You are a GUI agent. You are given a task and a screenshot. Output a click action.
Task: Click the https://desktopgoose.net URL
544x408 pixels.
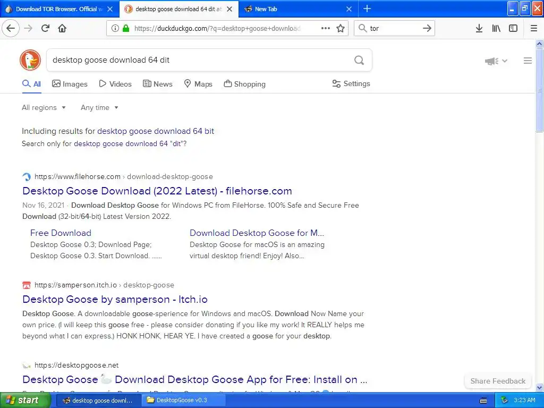76,365
